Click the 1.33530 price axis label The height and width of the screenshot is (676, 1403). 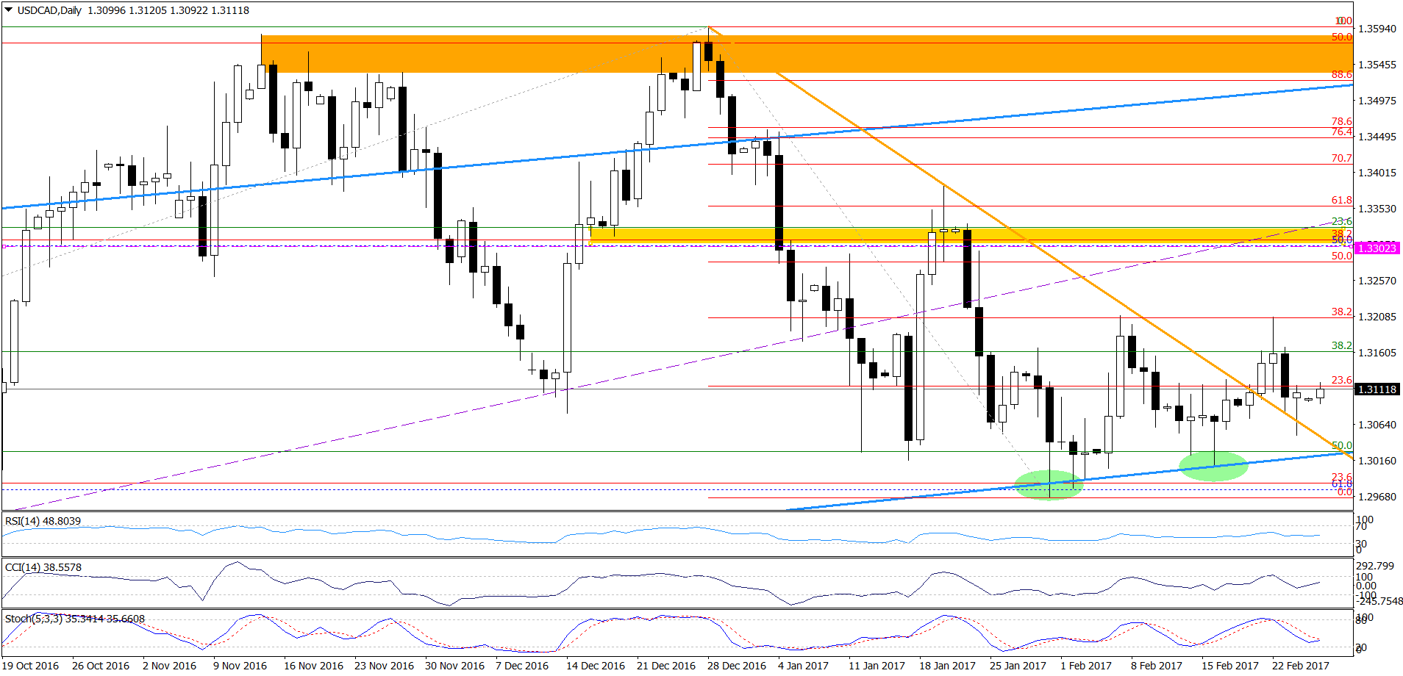(1377, 209)
